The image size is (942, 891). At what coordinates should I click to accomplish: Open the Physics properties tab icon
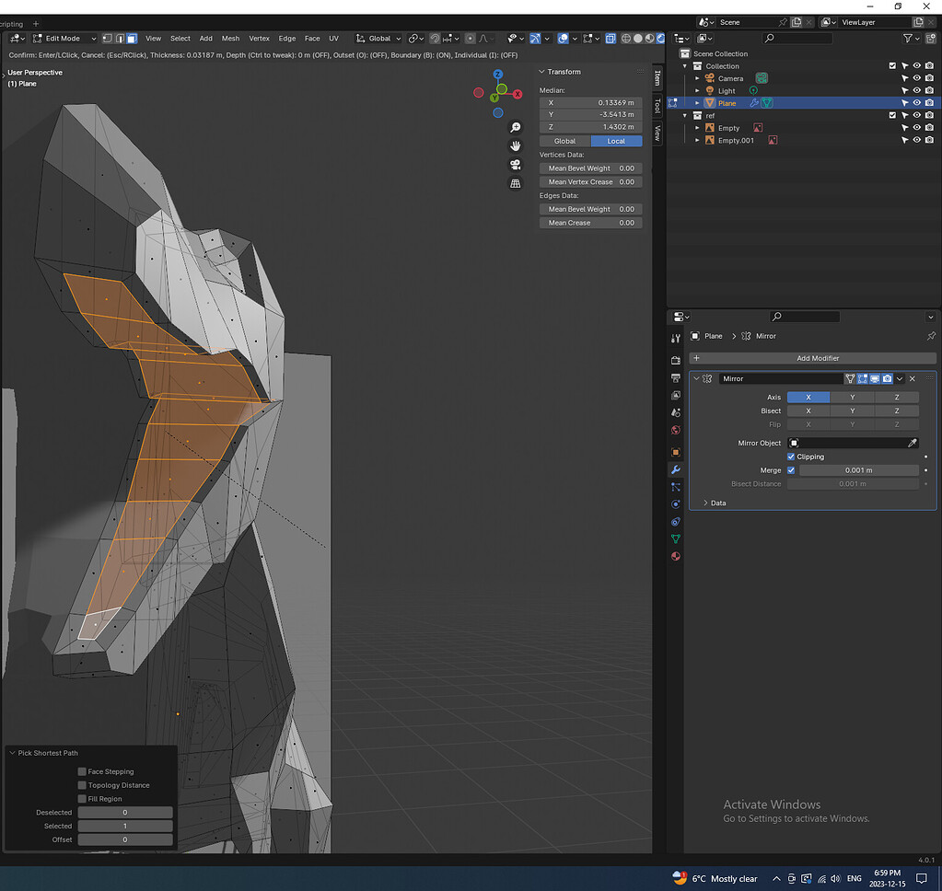click(676, 504)
